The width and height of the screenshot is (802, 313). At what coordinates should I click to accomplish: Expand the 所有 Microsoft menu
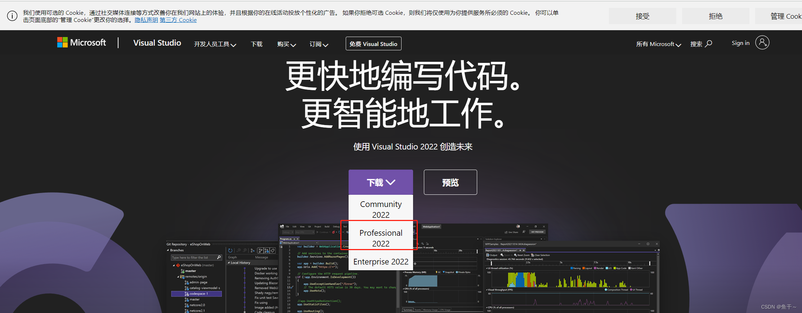[659, 44]
